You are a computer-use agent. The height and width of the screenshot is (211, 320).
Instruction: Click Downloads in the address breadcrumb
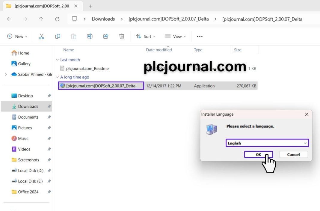coord(103,19)
